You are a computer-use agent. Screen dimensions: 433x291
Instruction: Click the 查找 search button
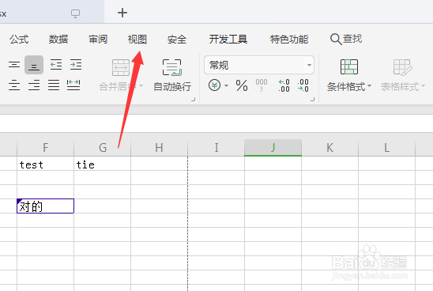point(346,39)
